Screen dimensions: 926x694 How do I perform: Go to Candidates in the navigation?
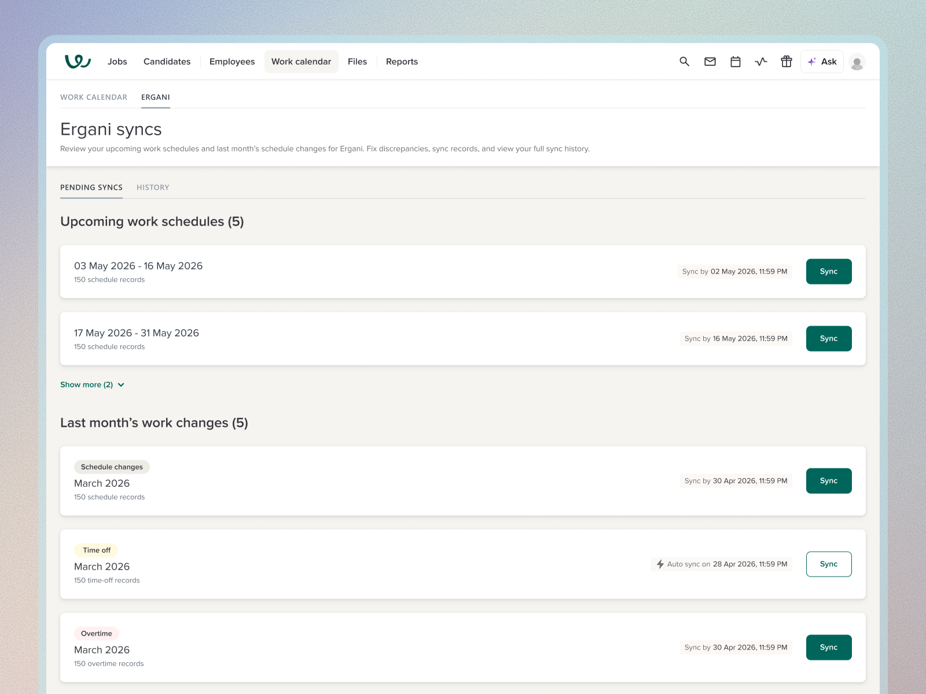point(167,61)
